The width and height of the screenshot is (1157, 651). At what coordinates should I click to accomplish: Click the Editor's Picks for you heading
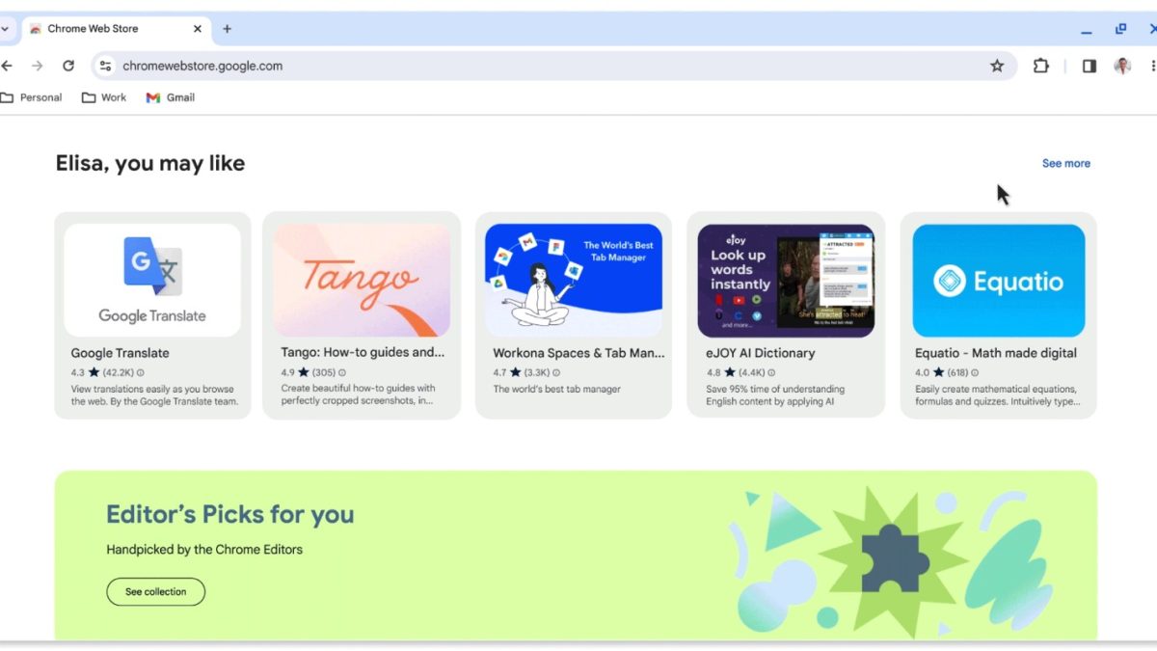(x=230, y=514)
